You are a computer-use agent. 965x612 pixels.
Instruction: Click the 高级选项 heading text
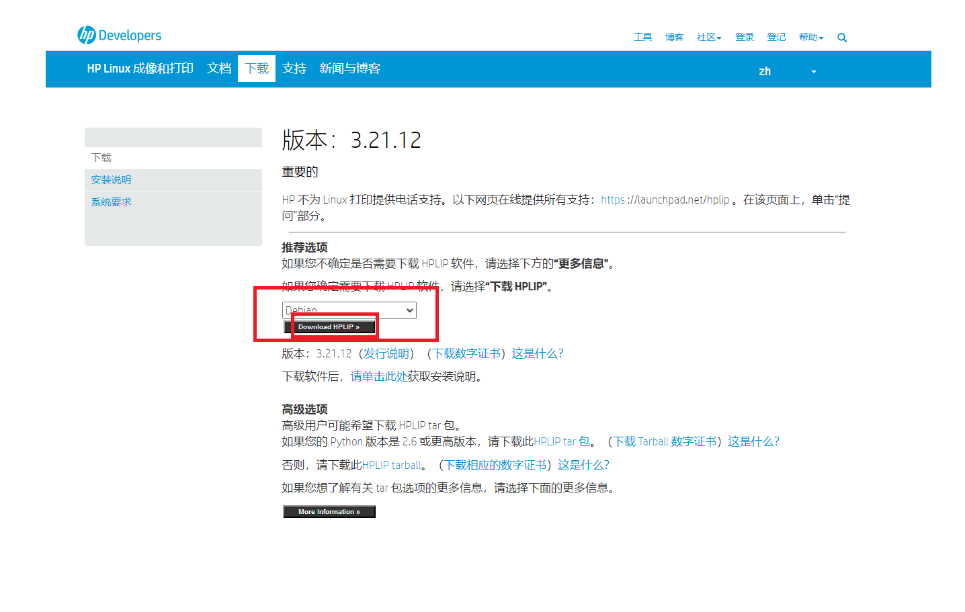(x=304, y=409)
